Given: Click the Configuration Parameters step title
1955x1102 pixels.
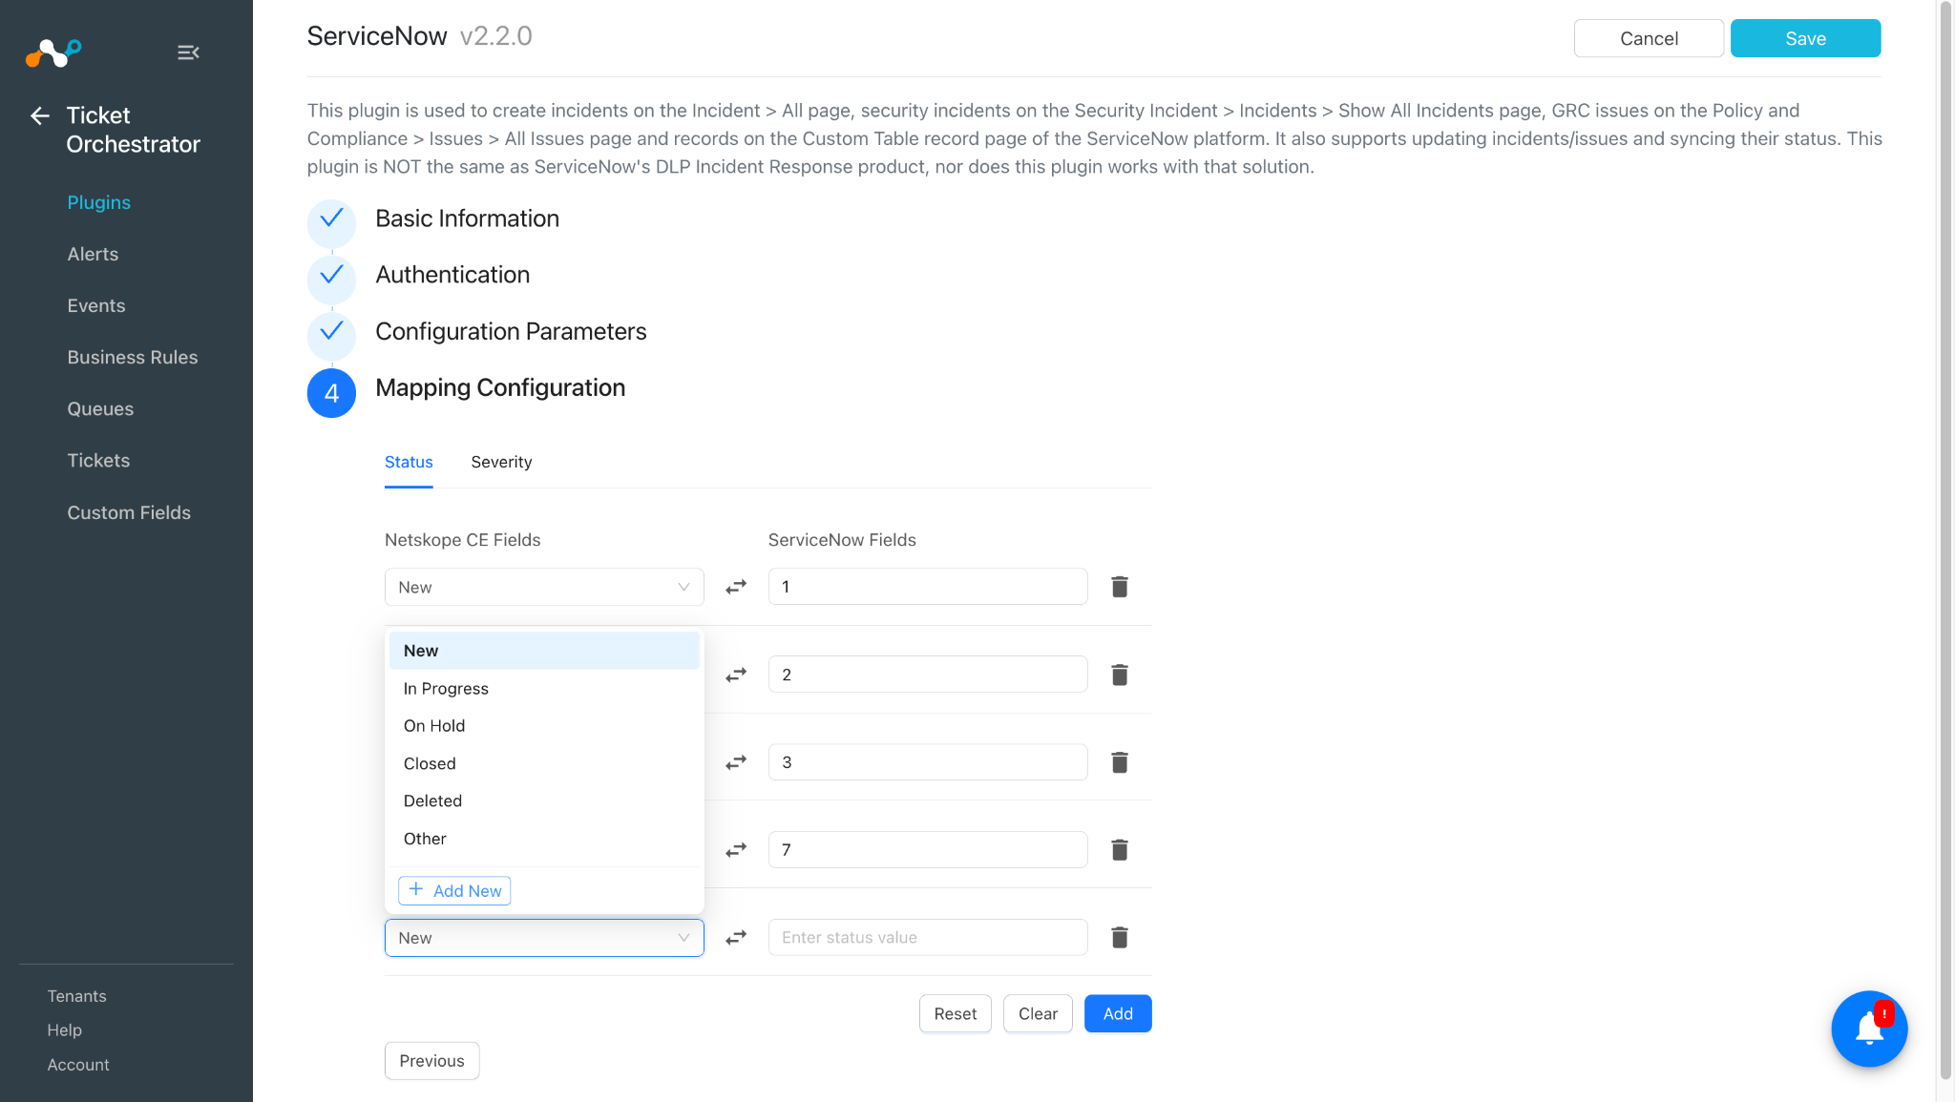Looking at the screenshot, I should point(511,331).
